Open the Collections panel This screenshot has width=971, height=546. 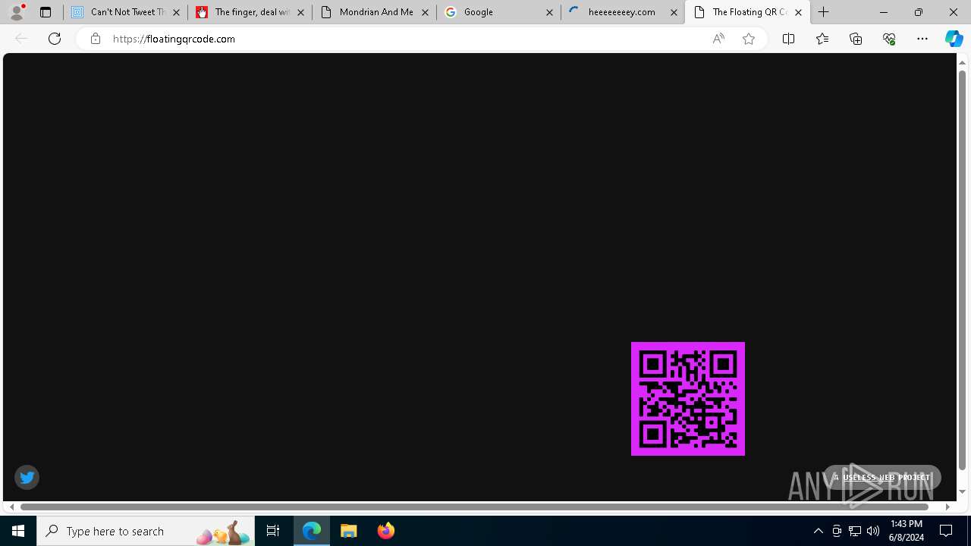coord(856,39)
